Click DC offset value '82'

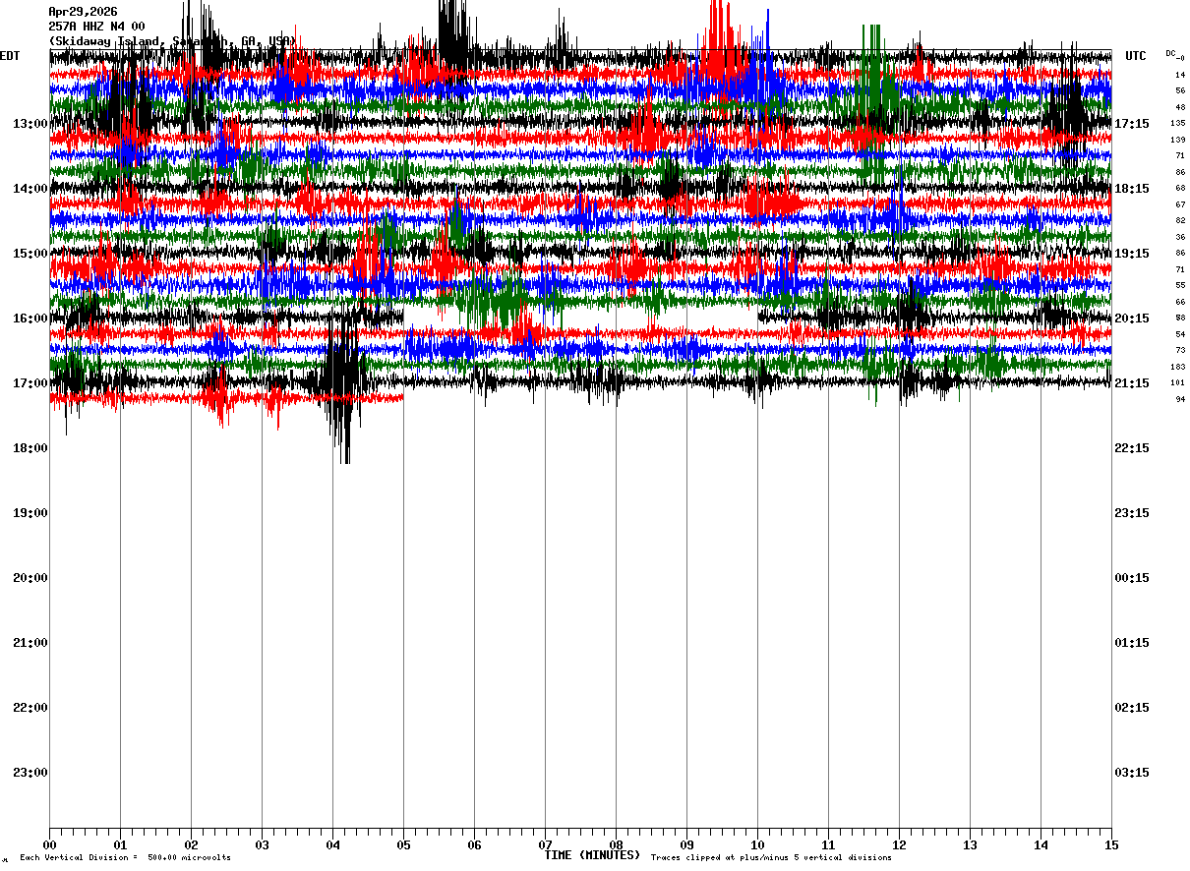point(1180,220)
